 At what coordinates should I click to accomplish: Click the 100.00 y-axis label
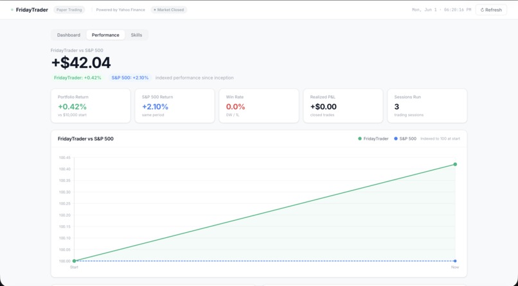coord(65,261)
